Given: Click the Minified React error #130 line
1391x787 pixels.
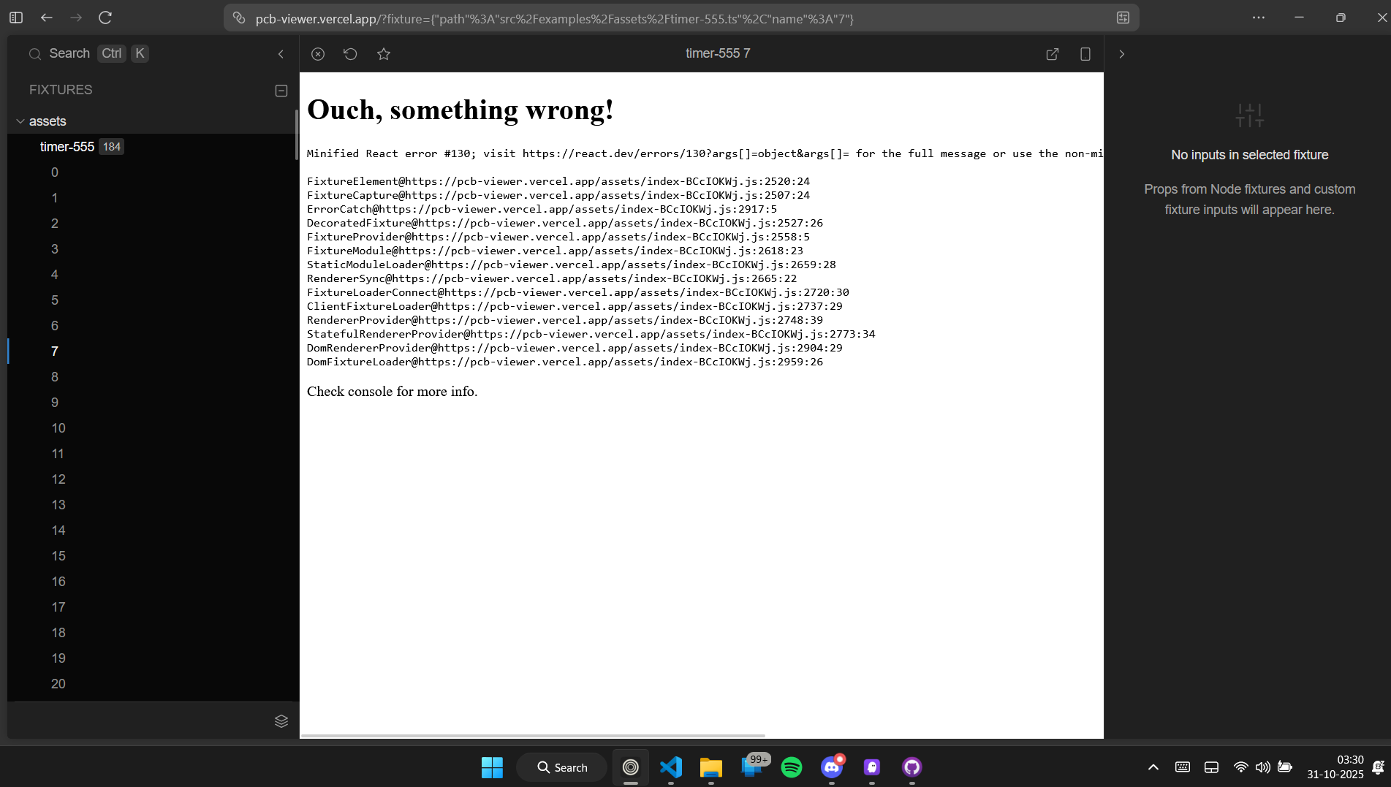Looking at the screenshot, I should [705, 153].
